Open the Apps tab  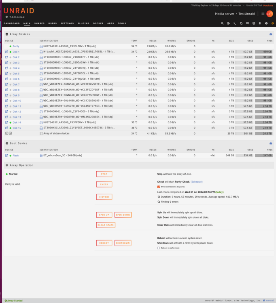pos(110,23)
